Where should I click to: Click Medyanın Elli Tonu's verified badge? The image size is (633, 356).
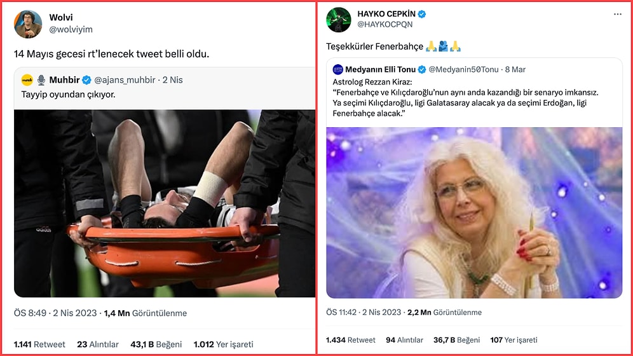(x=421, y=69)
